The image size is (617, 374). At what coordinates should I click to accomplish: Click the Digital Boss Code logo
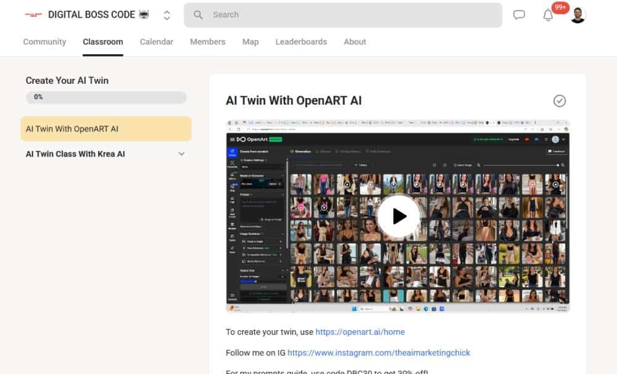coord(33,15)
